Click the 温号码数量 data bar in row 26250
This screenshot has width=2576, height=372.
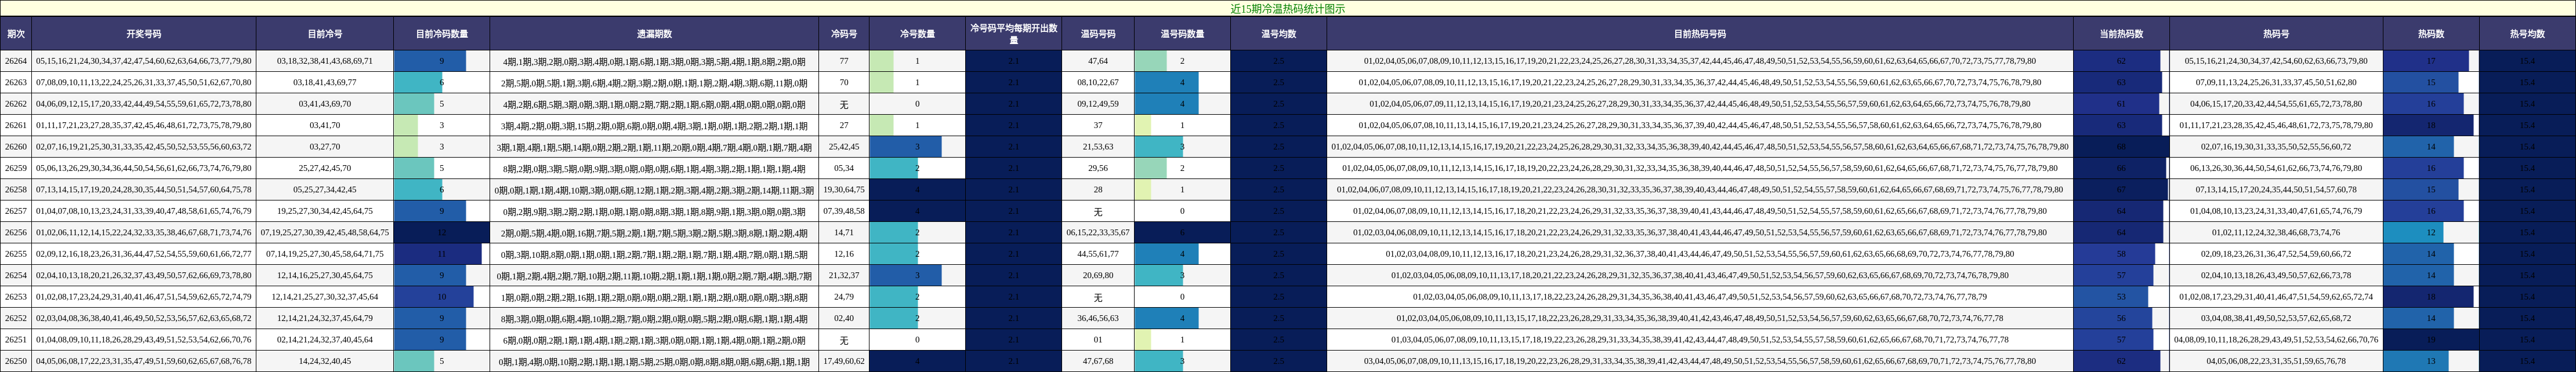coord(1181,361)
